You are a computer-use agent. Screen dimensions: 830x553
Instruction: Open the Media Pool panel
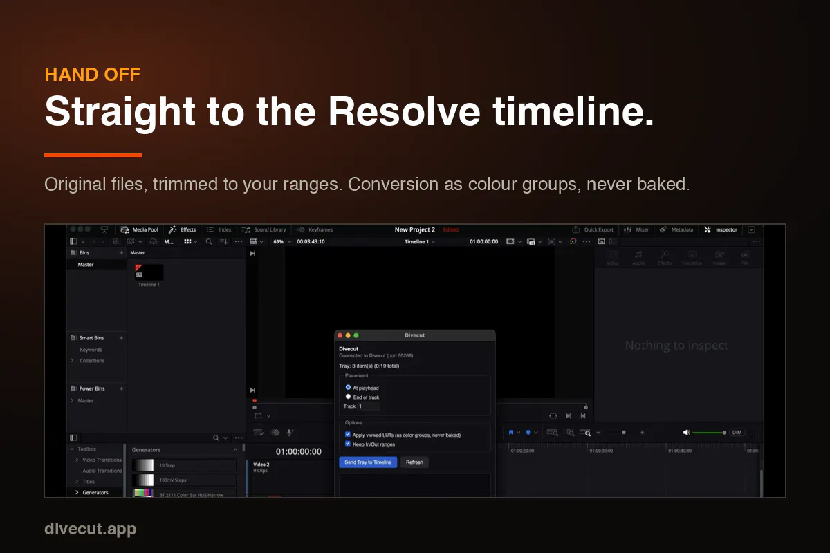(139, 229)
